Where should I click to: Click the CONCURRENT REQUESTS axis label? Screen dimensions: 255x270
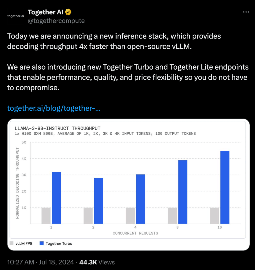[x=135, y=233]
